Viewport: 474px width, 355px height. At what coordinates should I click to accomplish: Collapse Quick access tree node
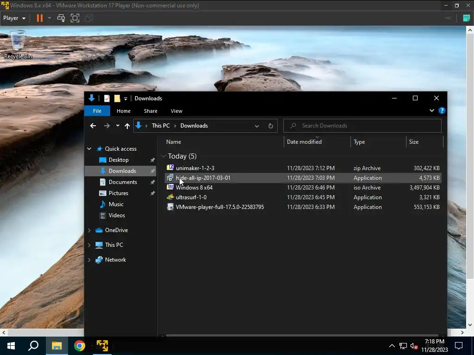coord(89,148)
